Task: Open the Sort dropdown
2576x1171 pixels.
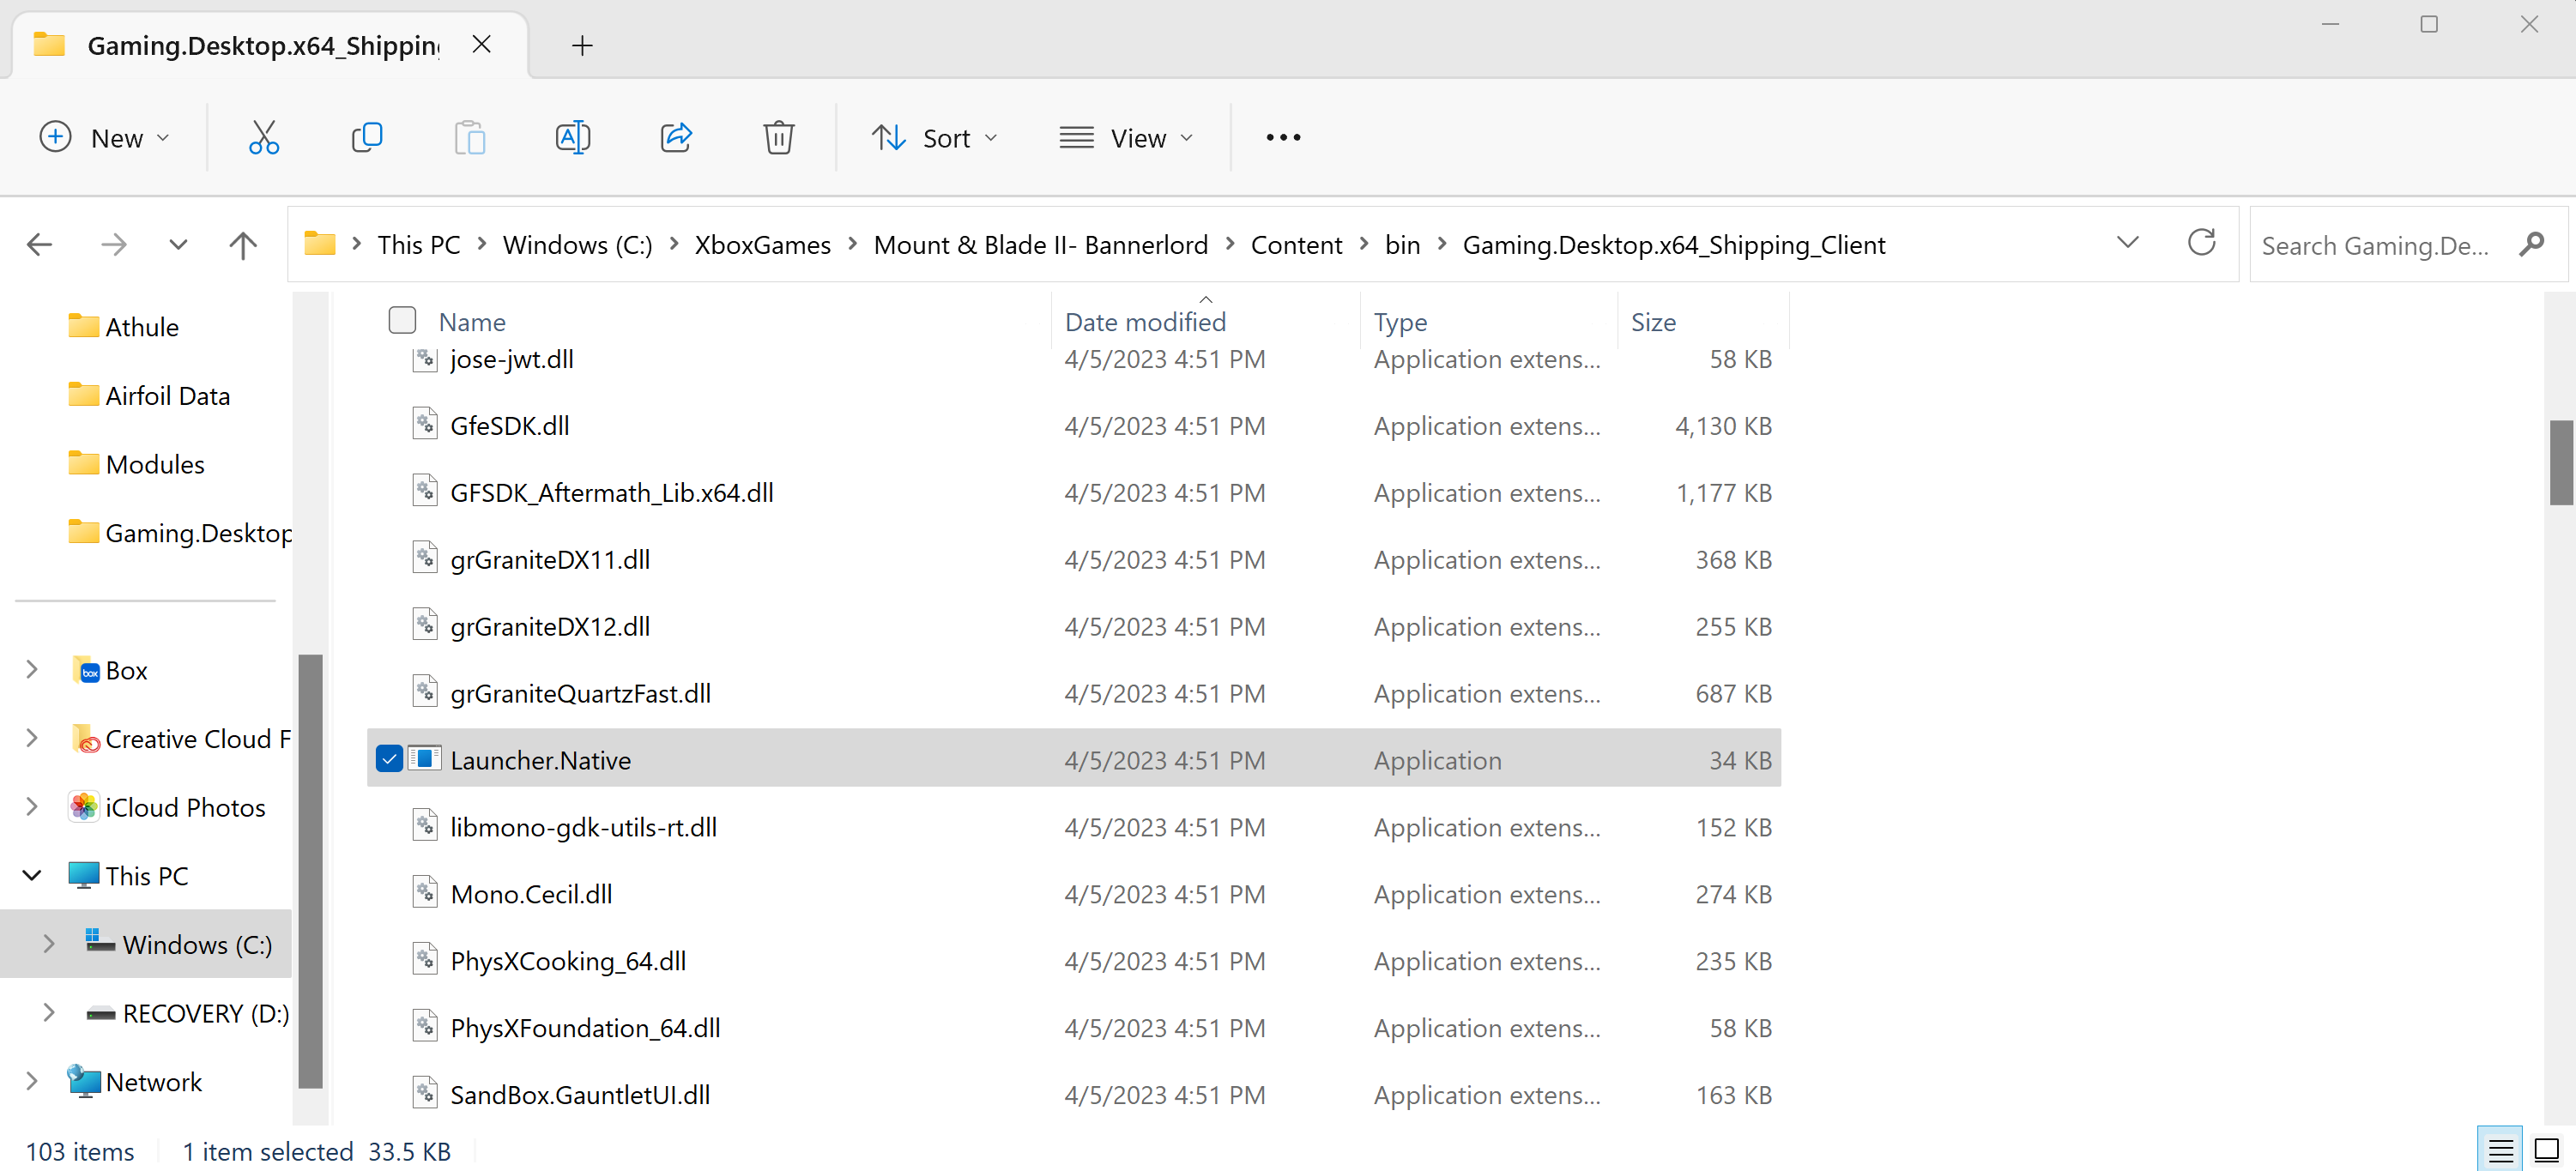Action: [936, 137]
